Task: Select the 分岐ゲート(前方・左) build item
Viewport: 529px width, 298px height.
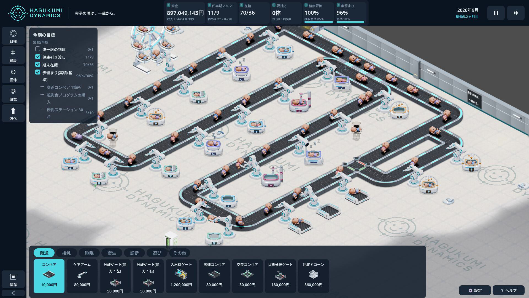Action: tap(115, 276)
